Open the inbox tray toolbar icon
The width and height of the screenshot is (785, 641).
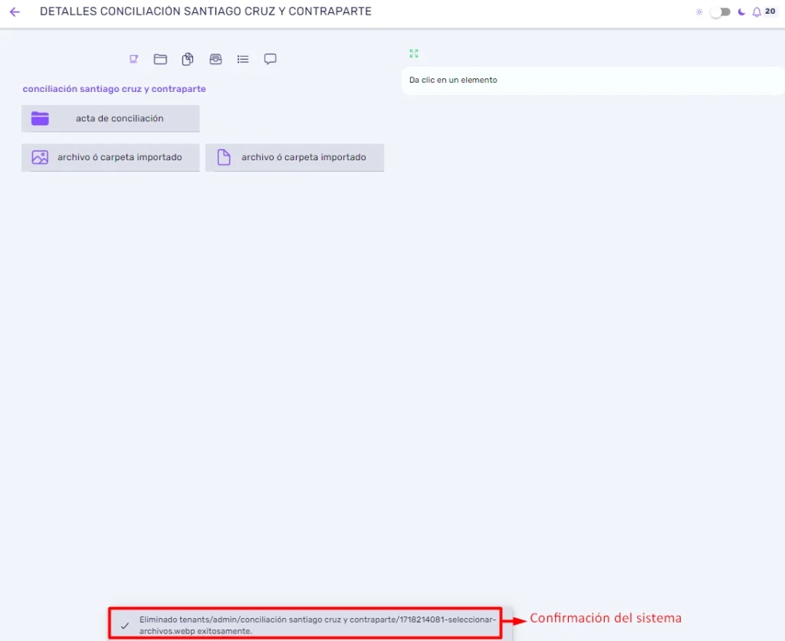click(215, 59)
